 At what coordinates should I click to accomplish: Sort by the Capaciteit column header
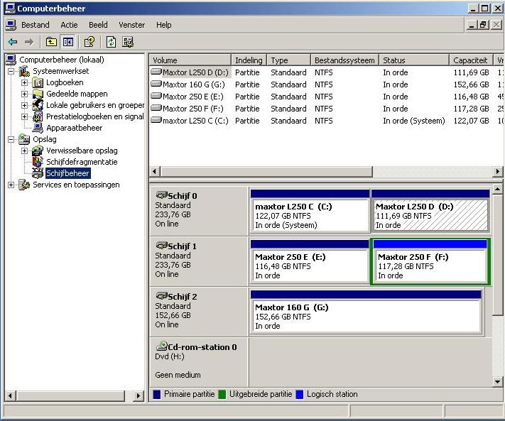coord(471,60)
